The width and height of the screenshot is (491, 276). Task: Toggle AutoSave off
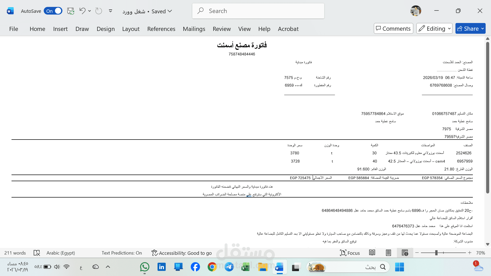click(x=53, y=11)
